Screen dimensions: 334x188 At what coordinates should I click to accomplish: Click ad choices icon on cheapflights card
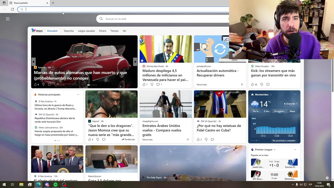click(x=188, y=140)
